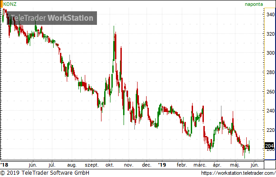Click the empty box below price axis

click(270, 164)
